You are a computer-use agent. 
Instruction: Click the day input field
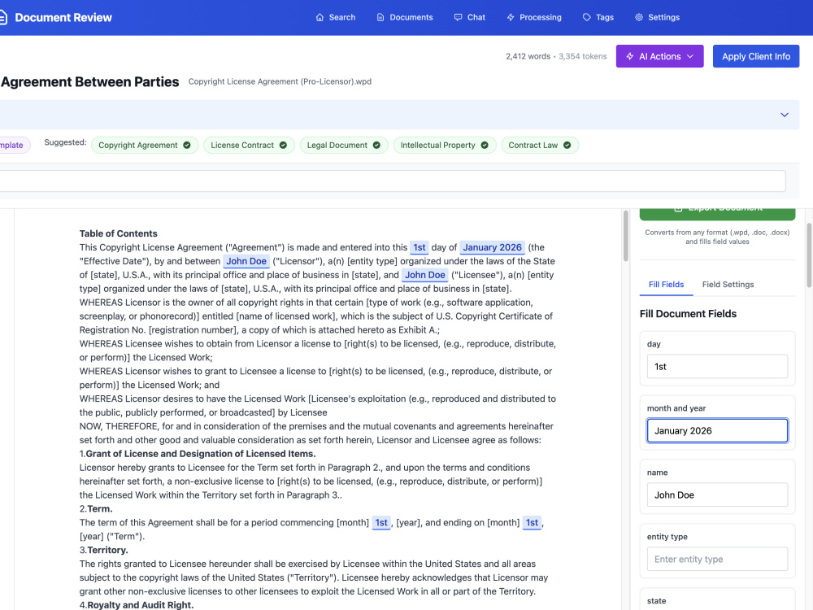point(717,367)
